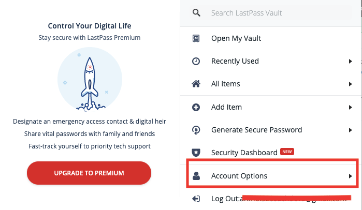The height and width of the screenshot is (210, 362).
Task: Focus the Search LastPass Vault field
Action: tap(271, 13)
